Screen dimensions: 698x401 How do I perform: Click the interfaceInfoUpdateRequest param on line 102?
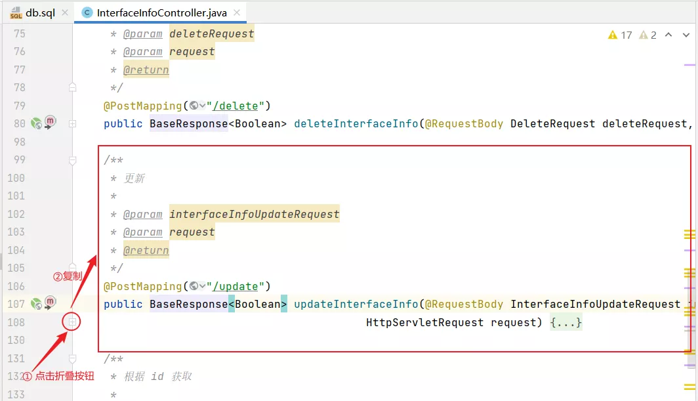click(254, 215)
